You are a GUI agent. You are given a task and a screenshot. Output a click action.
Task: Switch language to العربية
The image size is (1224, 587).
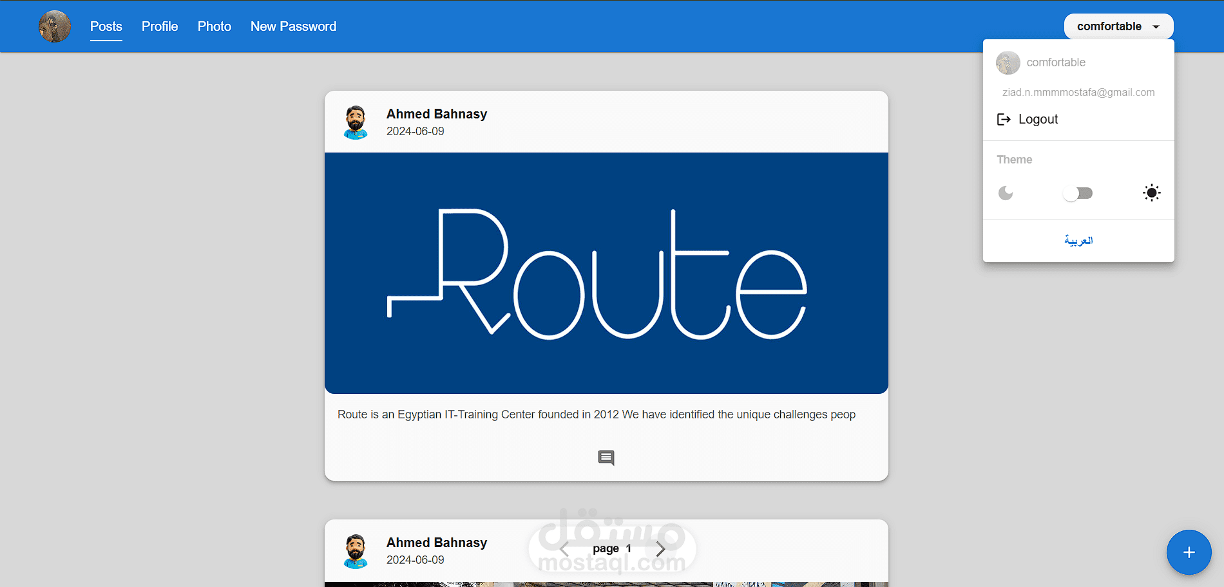click(x=1078, y=241)
